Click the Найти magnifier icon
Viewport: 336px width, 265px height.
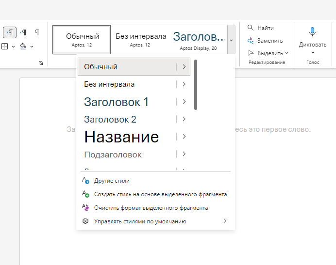pyautogui.click(x=251, y=28)
